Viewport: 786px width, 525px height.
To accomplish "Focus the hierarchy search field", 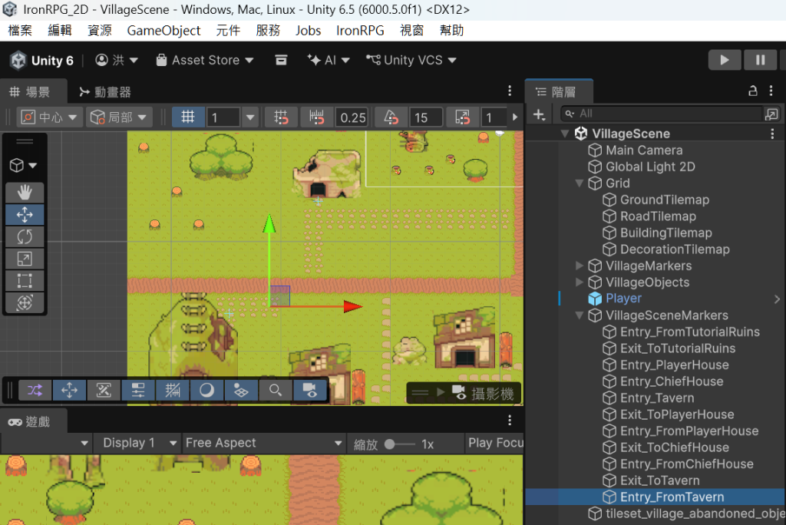I will tap(662, 114).
